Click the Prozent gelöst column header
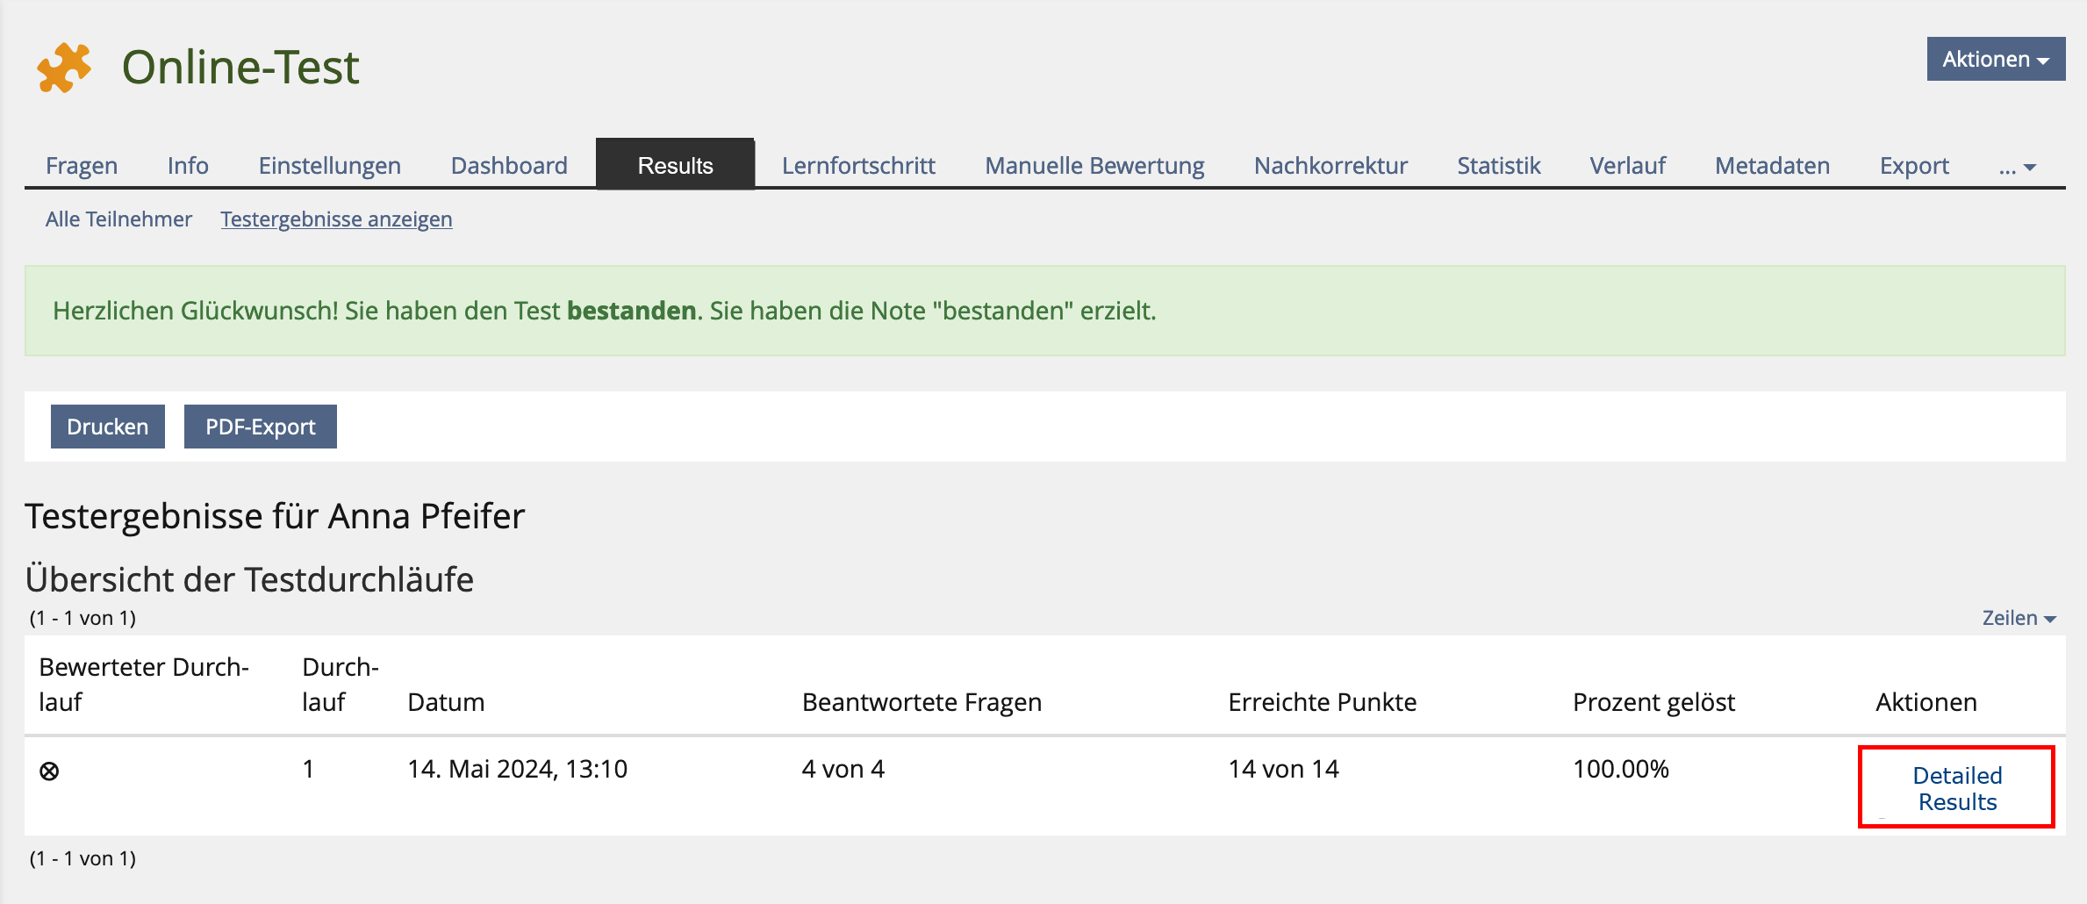 (x=1653, y=702)
